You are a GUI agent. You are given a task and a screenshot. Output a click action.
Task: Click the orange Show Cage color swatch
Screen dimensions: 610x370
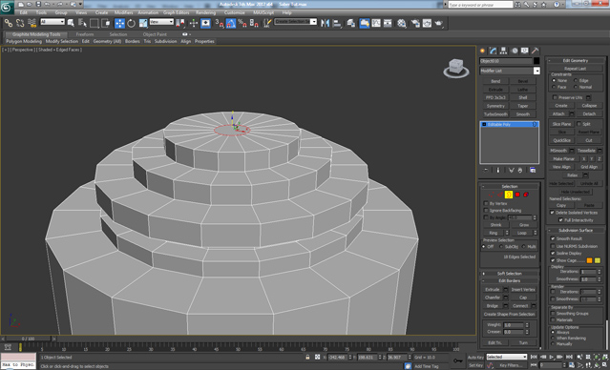click(589, 260)
